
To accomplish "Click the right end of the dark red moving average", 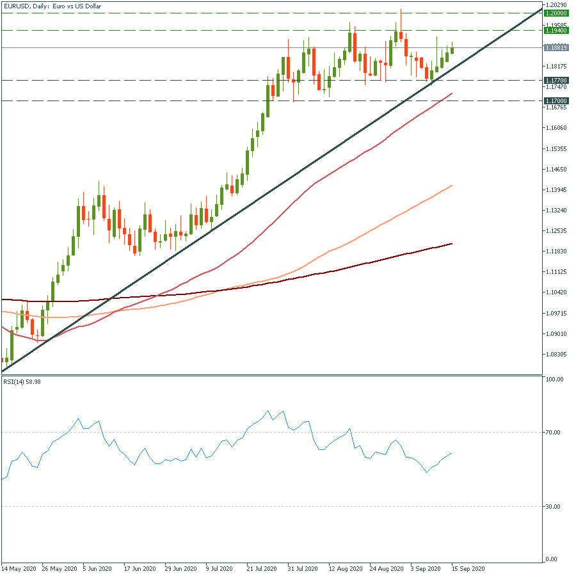I will (x=452, y=244).
